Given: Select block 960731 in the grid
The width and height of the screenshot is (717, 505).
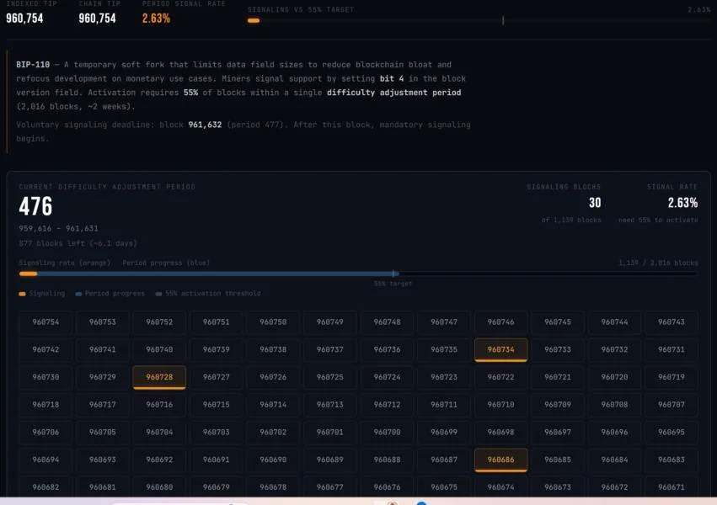Looking at the screenshot, I should tap(672, 350).
